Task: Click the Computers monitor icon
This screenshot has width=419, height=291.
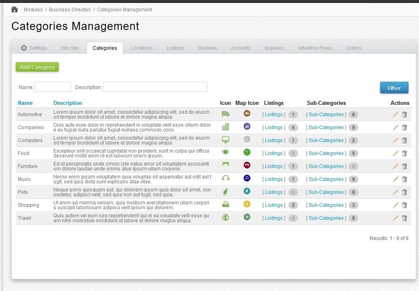Action: (225, 140)
